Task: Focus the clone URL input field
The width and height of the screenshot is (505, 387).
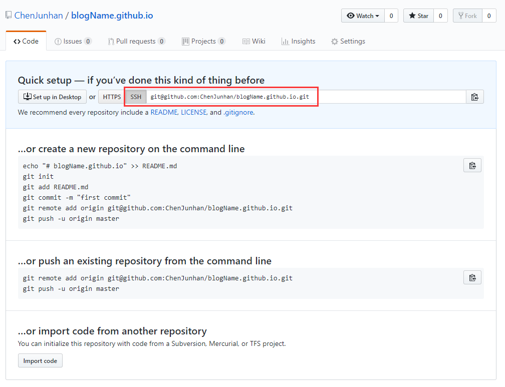Action: click(x=306, y=97)
